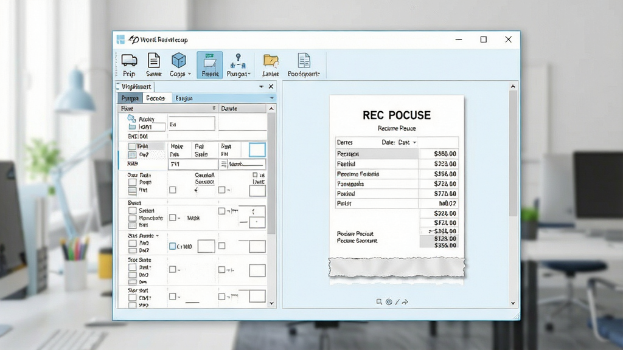Check the blue box beside C 1000
The width and height of the screenshot is (623, 350).
pyautogui.click(x=172, y=247)
